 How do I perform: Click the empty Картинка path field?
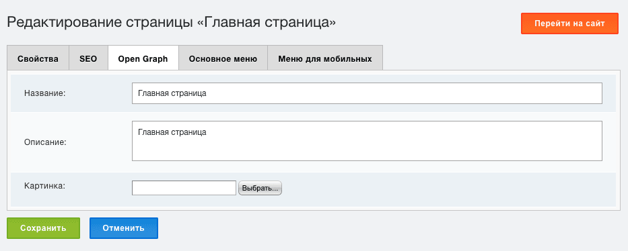[x=184, y=188]
